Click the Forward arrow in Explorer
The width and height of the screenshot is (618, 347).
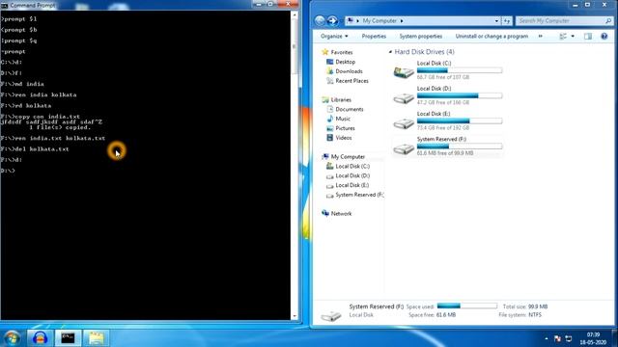coord(332,21)
